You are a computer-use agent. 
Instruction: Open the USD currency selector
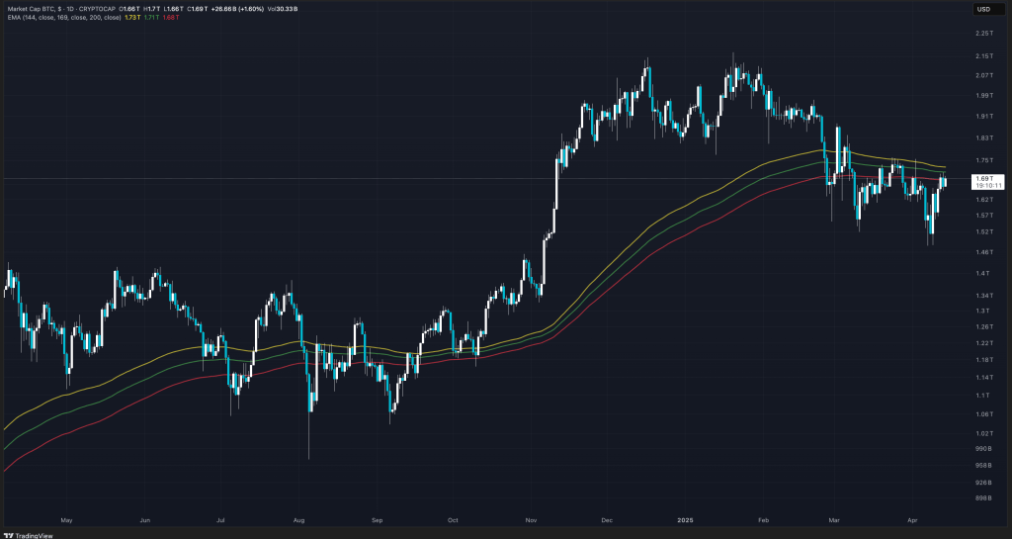click(983, 10)
